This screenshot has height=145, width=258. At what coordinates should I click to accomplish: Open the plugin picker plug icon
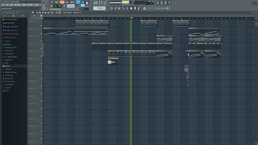pos(135,8)
